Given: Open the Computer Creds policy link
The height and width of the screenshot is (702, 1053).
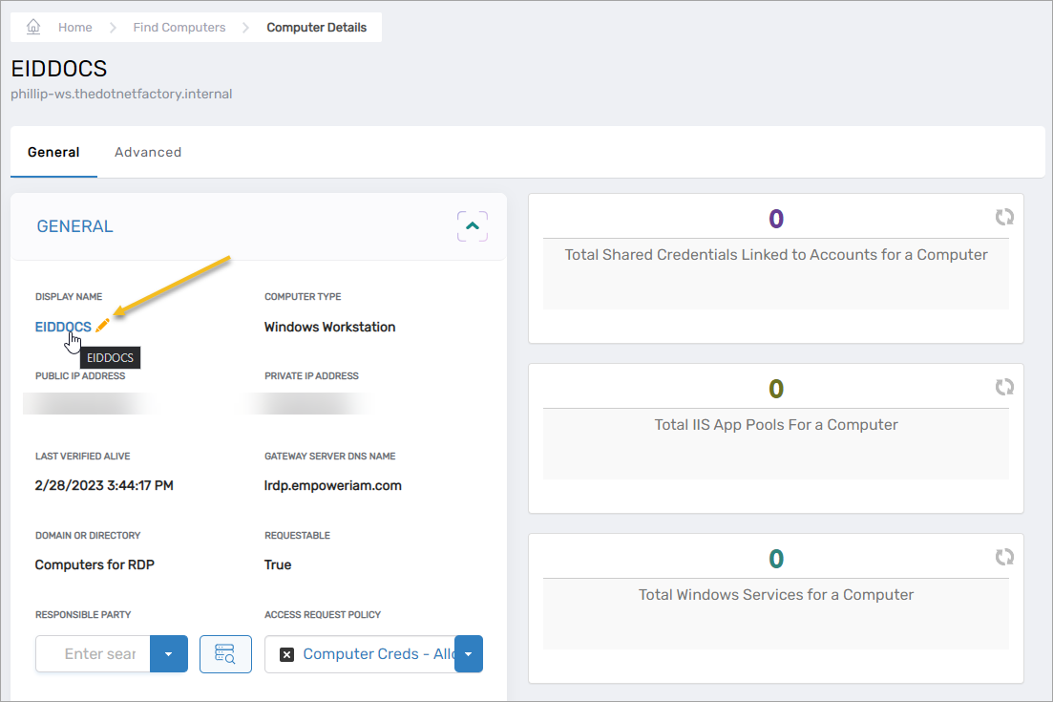Looking at the screenshot, I should click(x=377, y=654).
